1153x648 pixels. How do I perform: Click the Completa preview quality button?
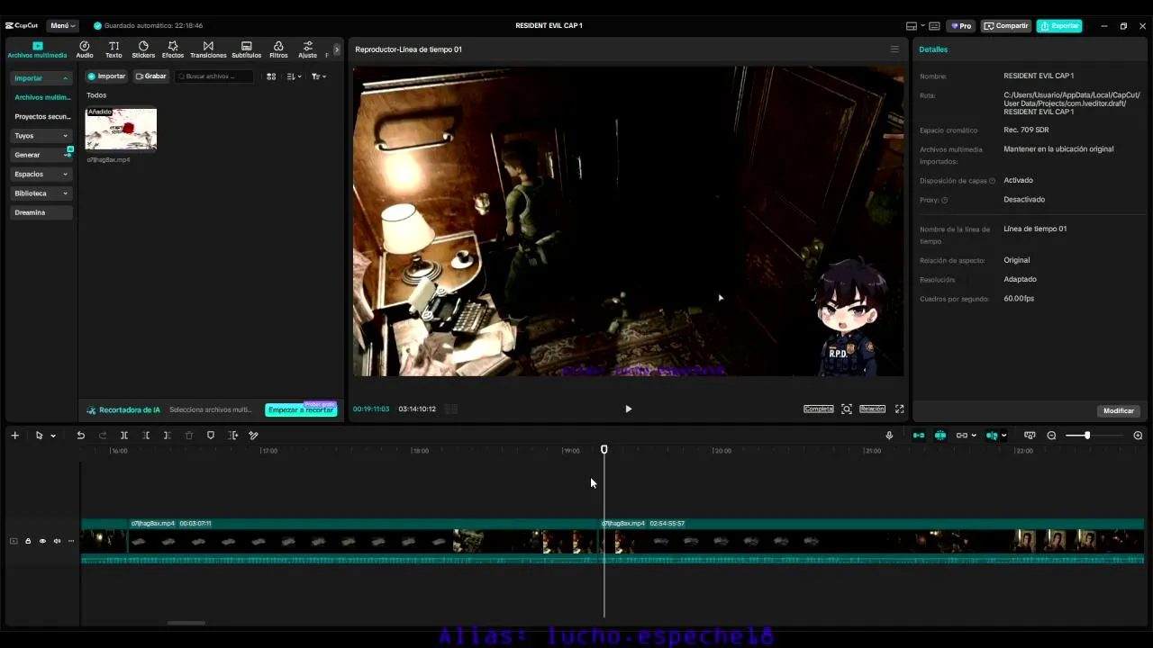(819, 409)
